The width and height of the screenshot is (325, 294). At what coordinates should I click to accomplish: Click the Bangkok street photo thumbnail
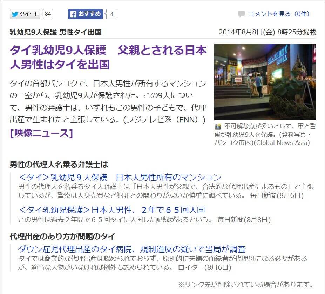[265, 82]
